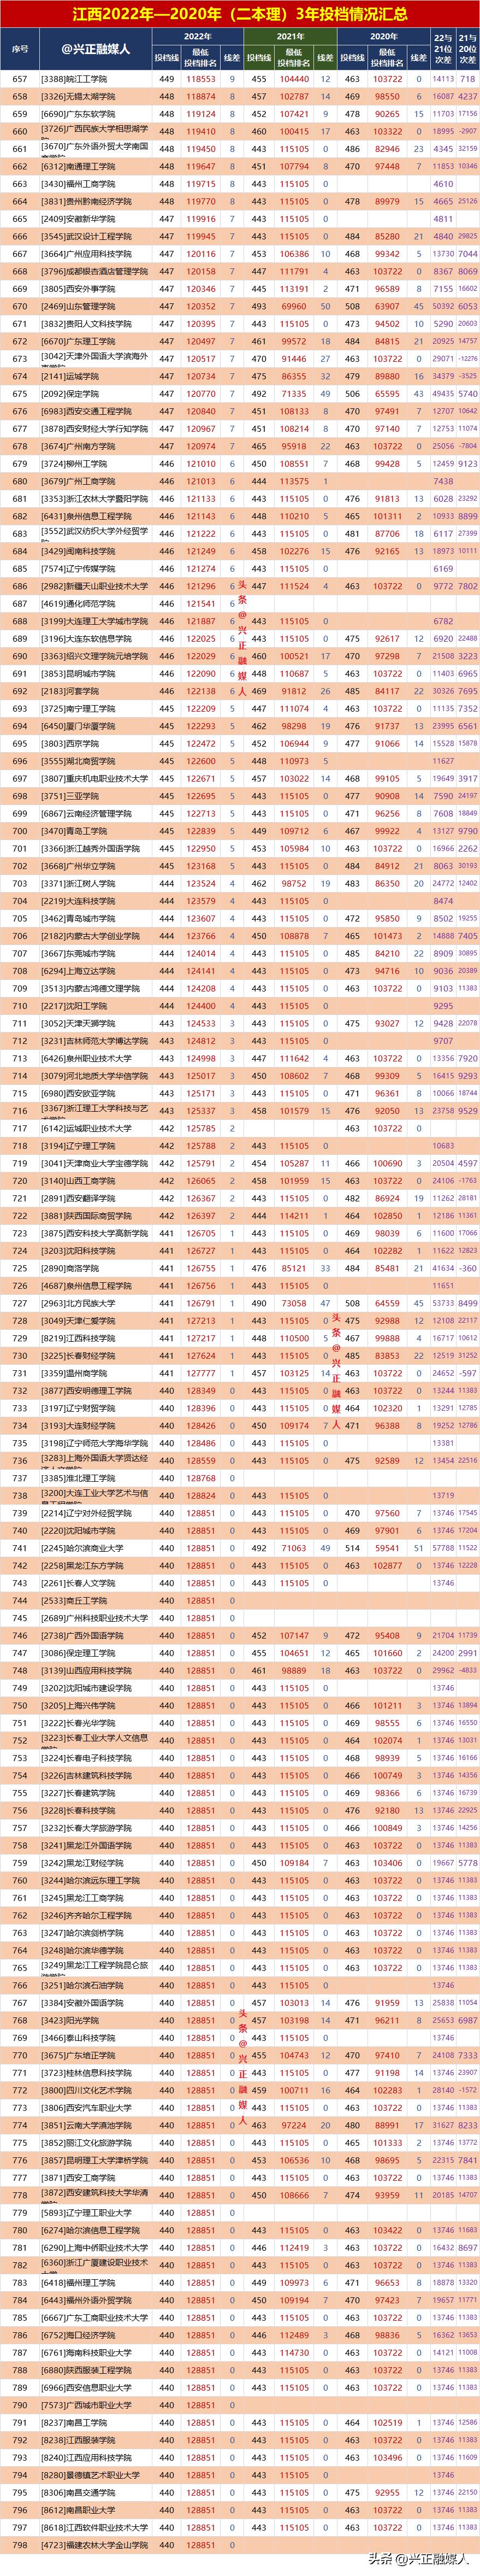480x2576 pixels.
Task: Select school cell [2182]内蒙古大学创业学院
Action: [95, 936]
